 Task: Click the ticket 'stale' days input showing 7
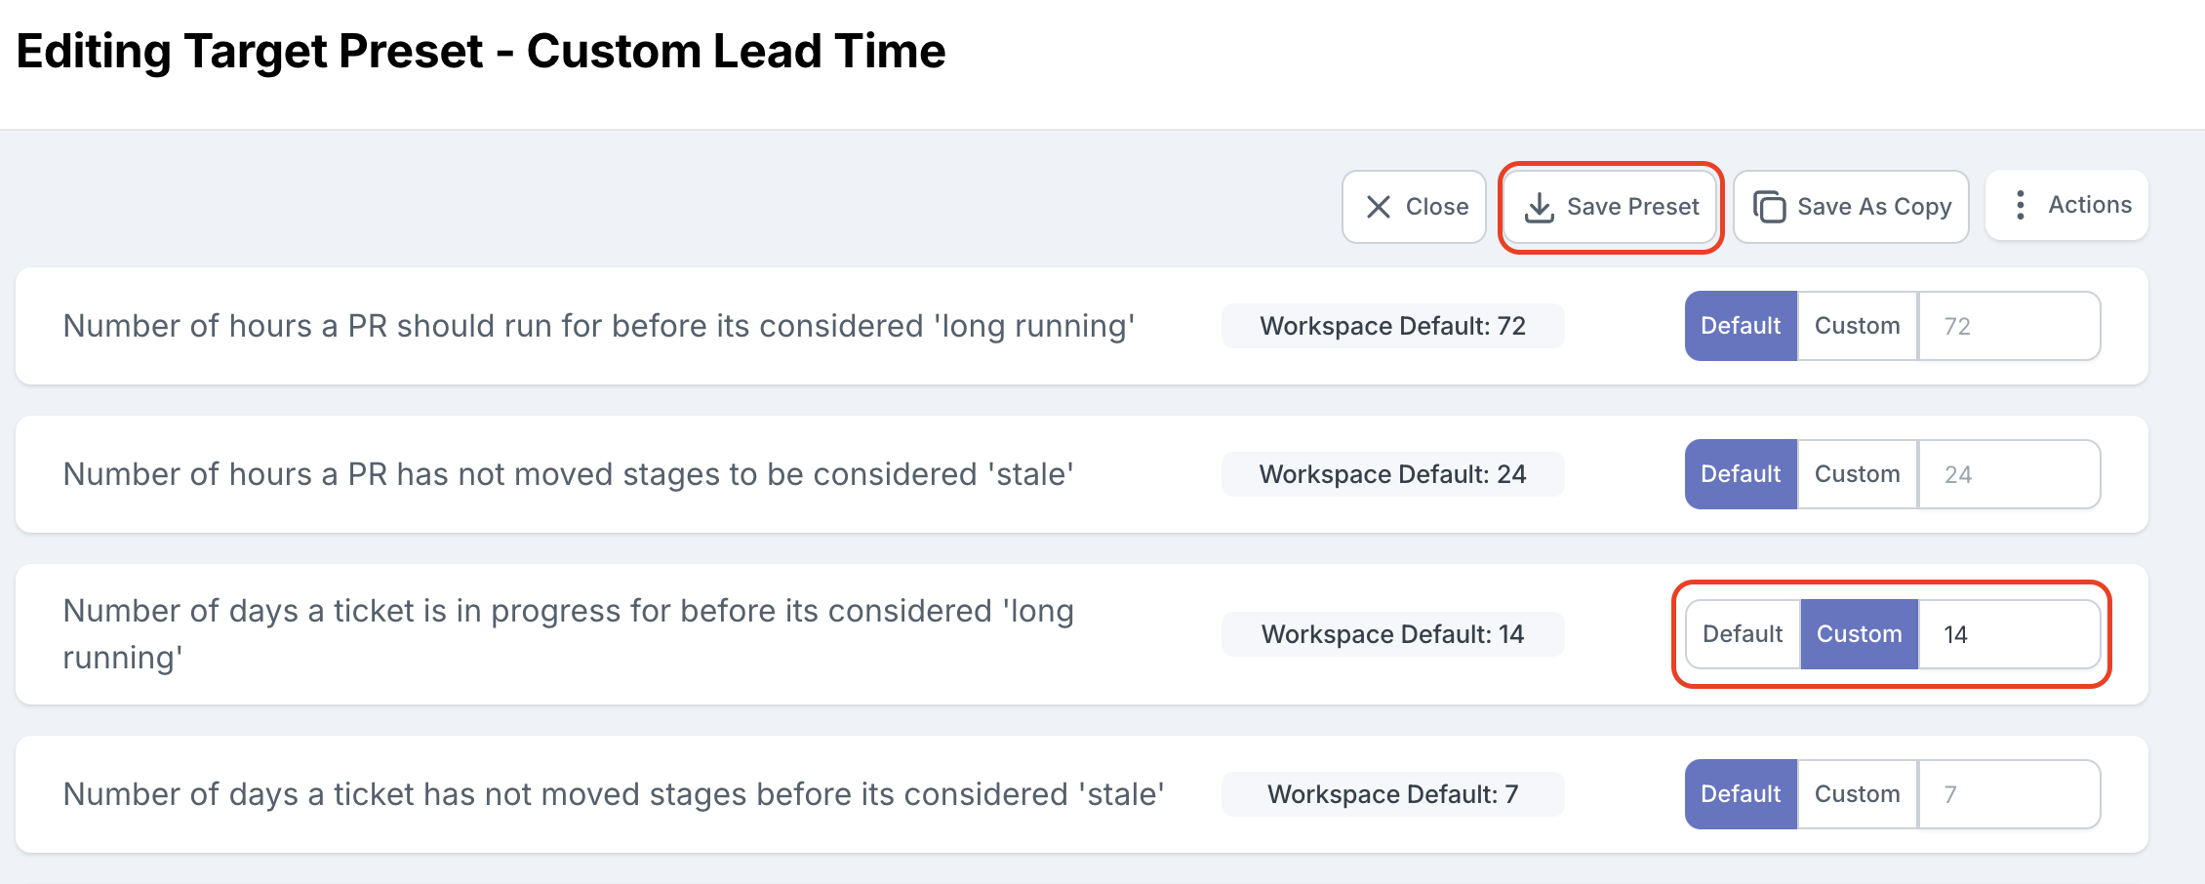click(2009, 794)
